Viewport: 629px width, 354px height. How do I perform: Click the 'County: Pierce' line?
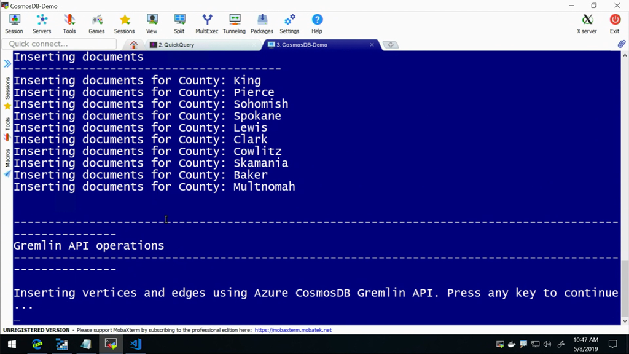(226, 92)
